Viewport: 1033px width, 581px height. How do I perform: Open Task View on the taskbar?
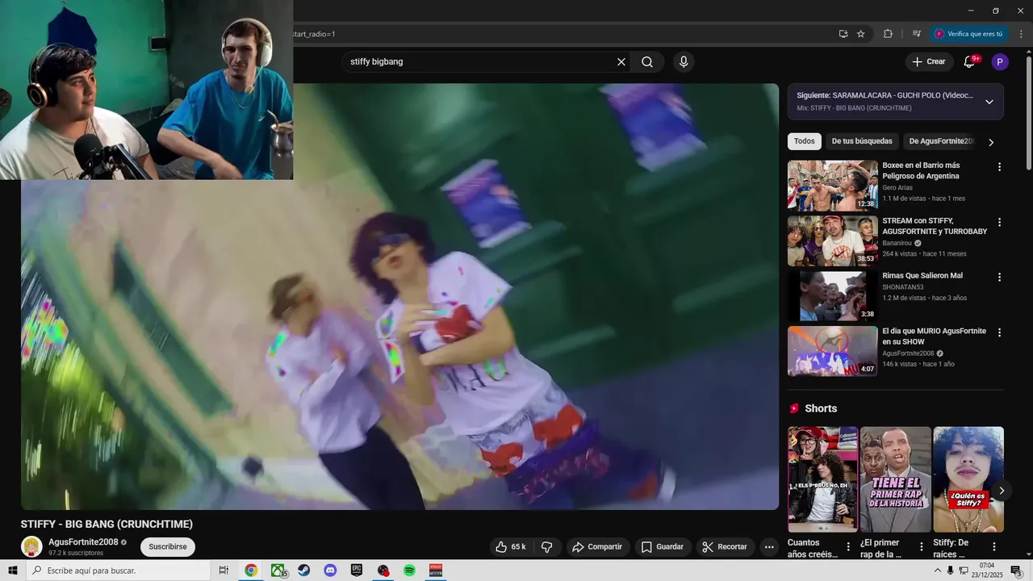tap(224, 571)
